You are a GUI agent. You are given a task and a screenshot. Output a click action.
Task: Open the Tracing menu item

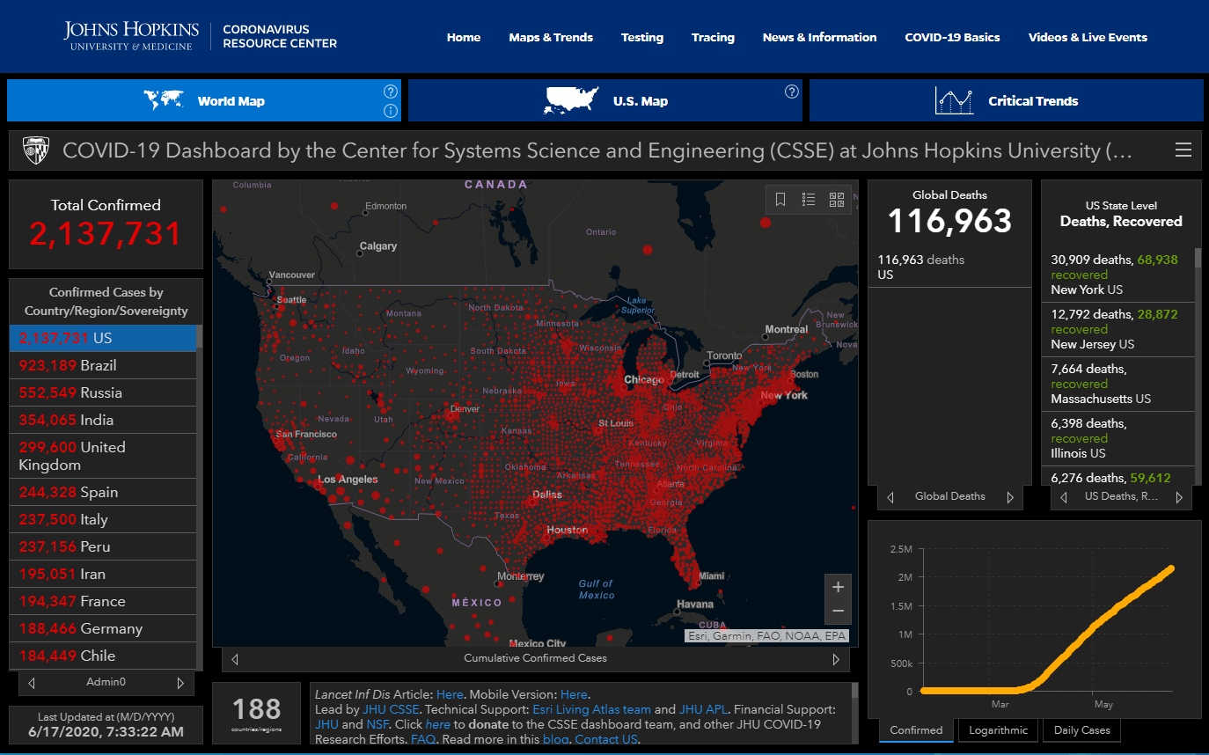pos(713,37)
